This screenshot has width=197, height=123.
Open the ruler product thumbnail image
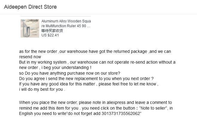tap(30, 28)
